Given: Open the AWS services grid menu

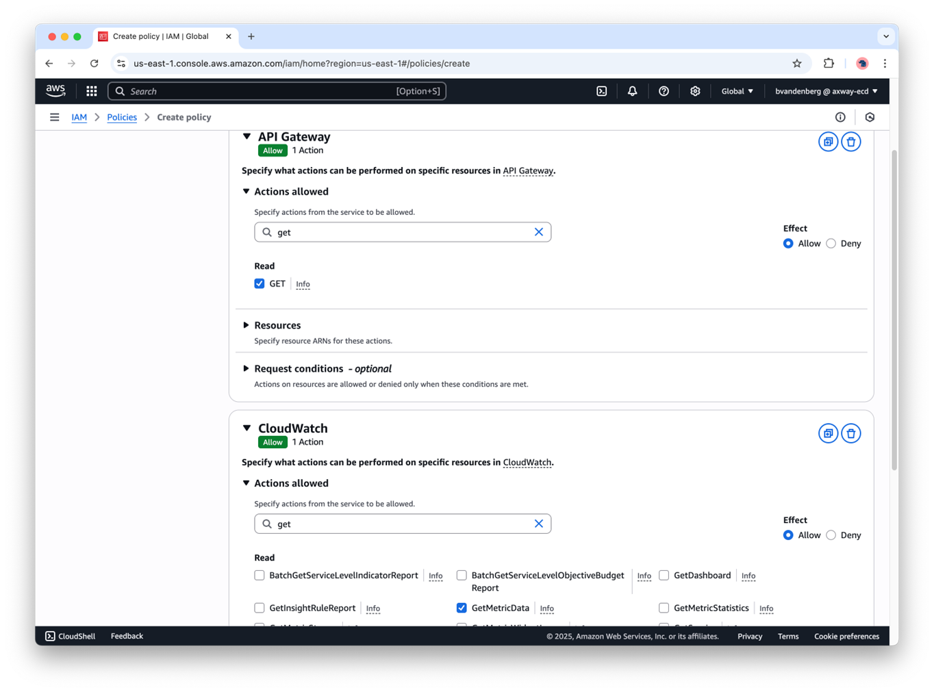Looking at the screenshot, I should pyautogui.click(x=92, y=91).
